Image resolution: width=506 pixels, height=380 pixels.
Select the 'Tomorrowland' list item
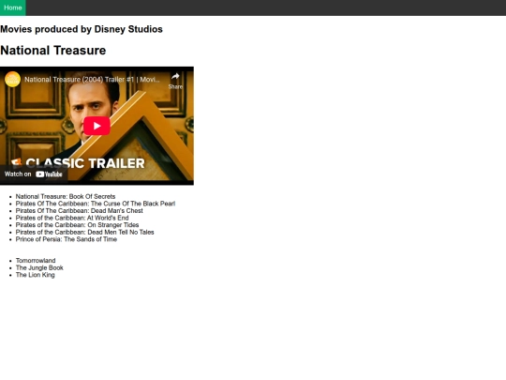(x=36, y=261)
